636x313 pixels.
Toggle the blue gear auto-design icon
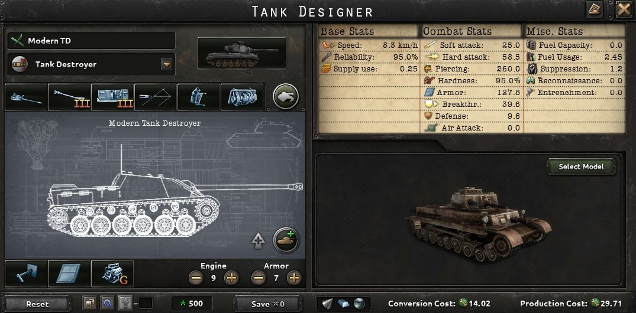tap(107, 303)
